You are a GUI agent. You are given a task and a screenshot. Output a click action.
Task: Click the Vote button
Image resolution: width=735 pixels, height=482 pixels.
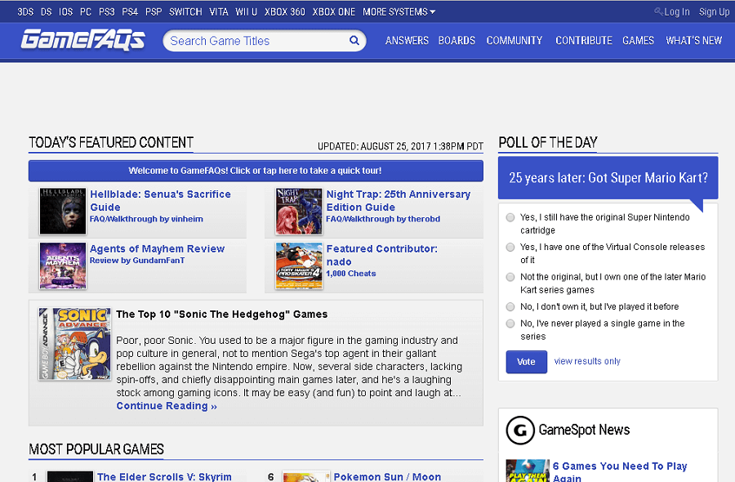pyautogui.click(x=527, y=362)
